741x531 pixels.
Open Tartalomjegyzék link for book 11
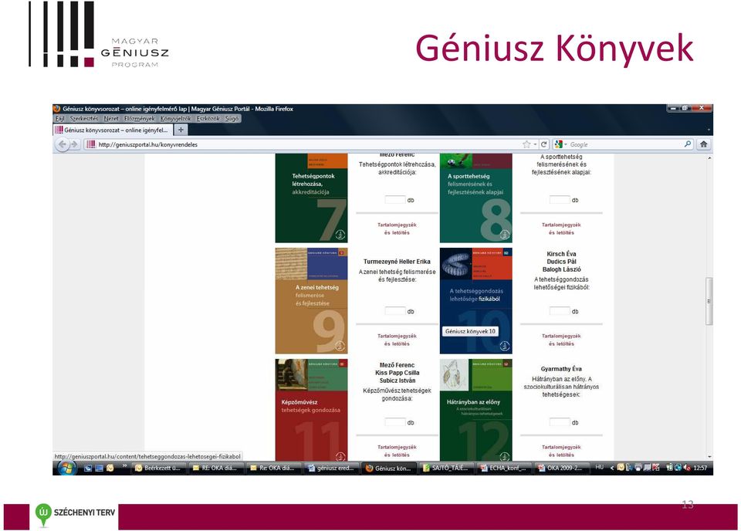397,451
